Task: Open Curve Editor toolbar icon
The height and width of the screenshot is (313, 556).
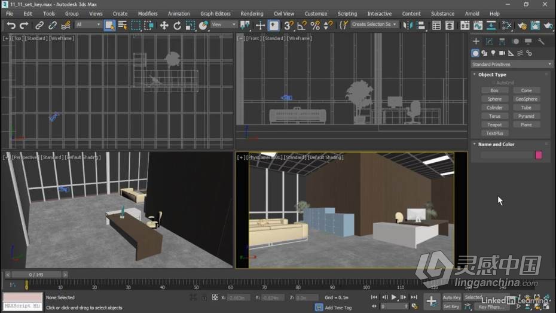Action: point(478,25)
